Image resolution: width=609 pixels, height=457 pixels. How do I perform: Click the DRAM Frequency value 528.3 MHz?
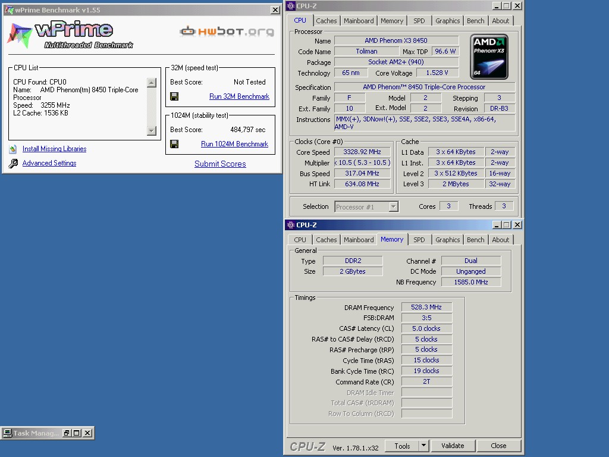426,308
